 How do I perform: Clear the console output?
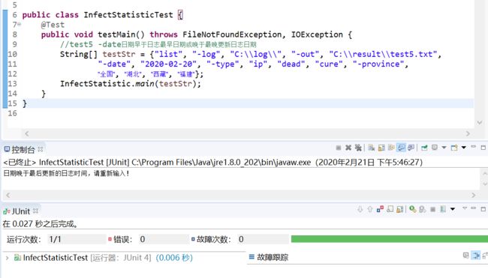tap(371, 148)
